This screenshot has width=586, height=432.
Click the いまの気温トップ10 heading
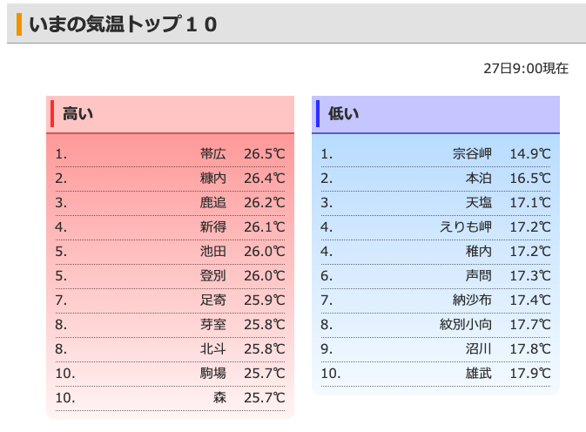click(122, 24)
